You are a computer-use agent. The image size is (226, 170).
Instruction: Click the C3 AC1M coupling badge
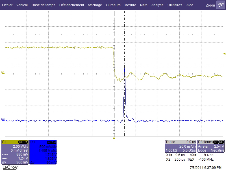[x=51, y=142]
